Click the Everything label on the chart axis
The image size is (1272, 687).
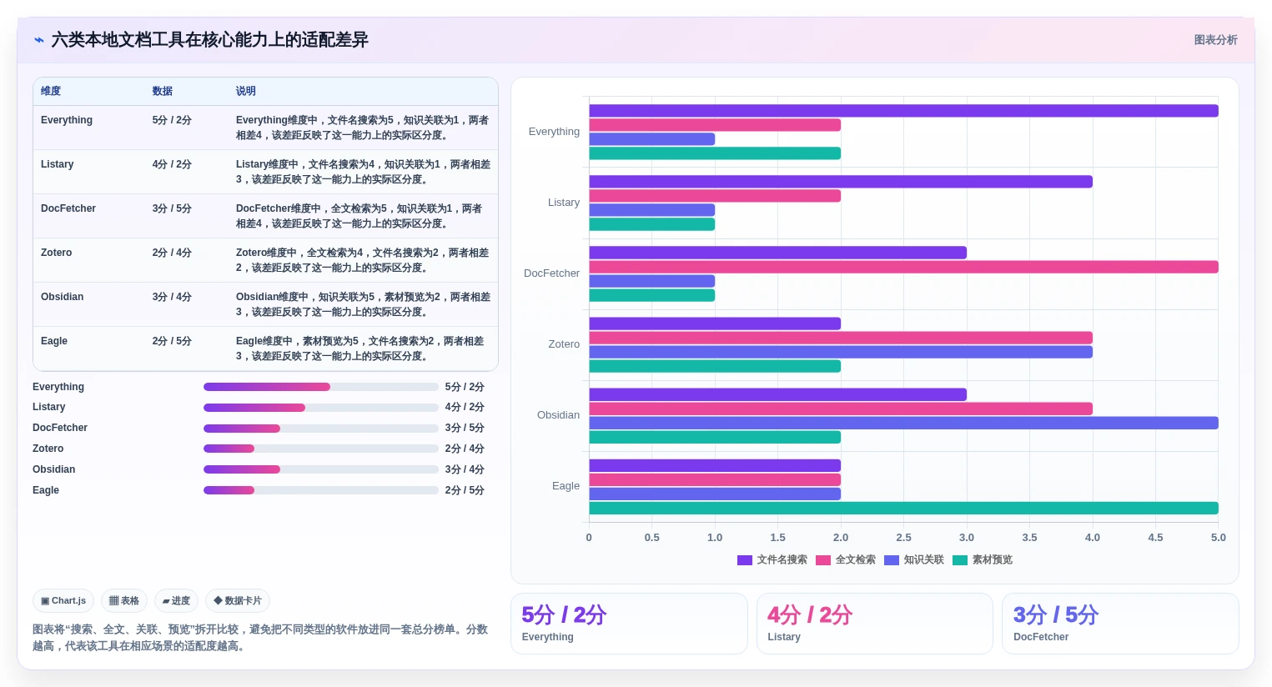[554, 132]
